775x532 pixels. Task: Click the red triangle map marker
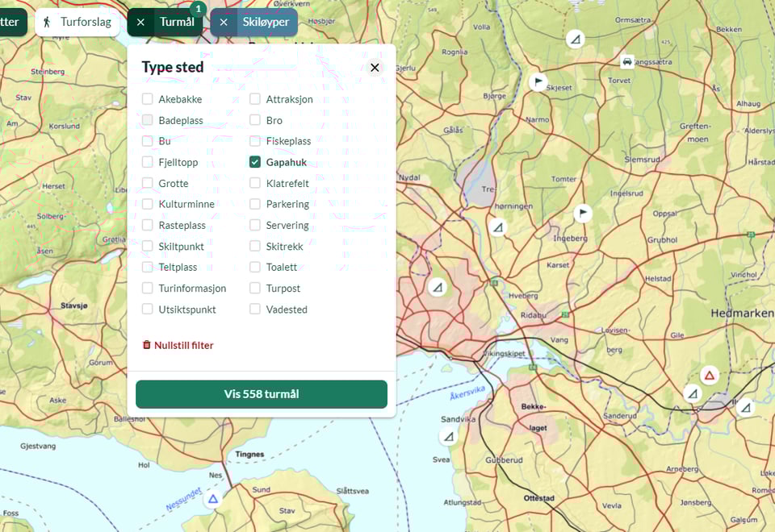(x=709, y=375)
